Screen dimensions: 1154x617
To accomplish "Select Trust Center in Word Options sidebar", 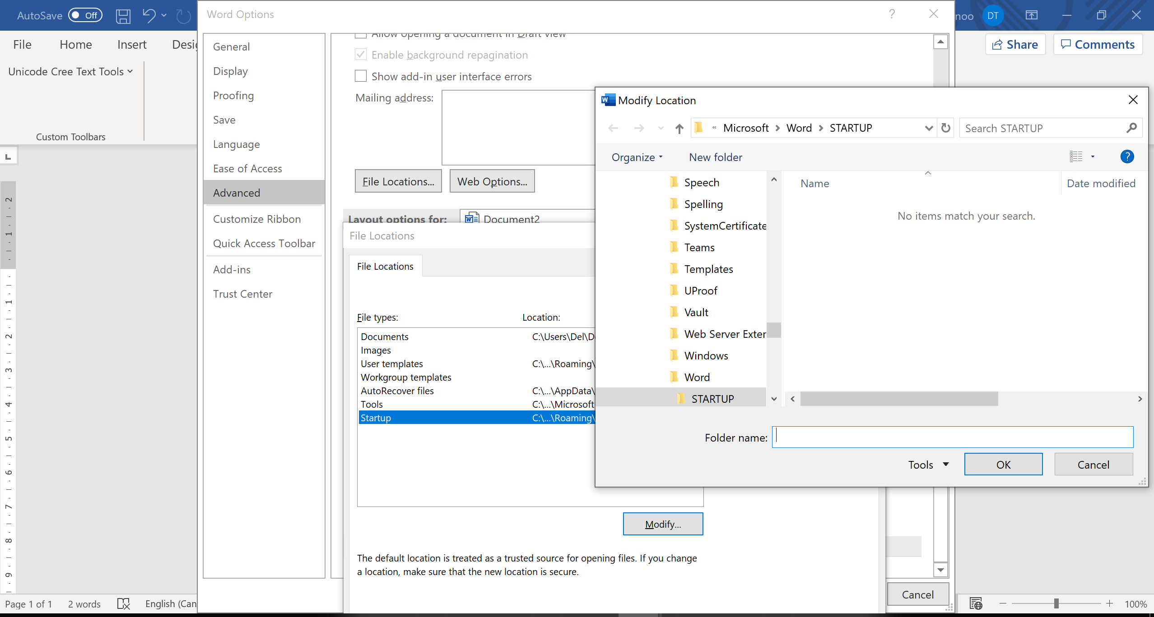I will coord(264,294).
